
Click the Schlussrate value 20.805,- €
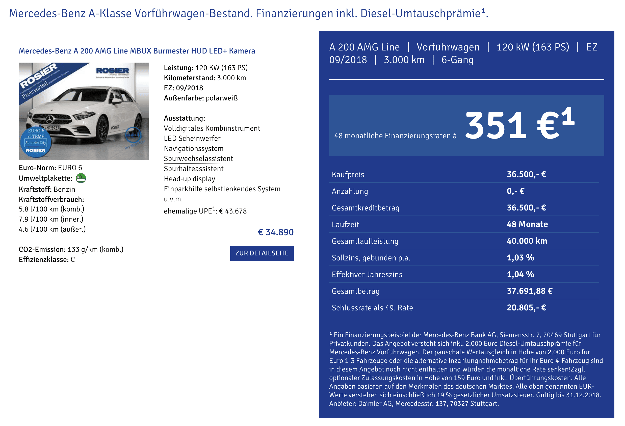(526, 308)
